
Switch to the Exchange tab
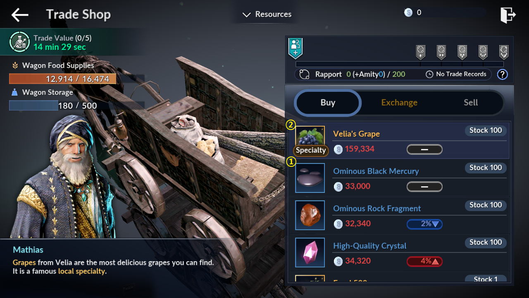pyautogui.click(x=399, y=103)
